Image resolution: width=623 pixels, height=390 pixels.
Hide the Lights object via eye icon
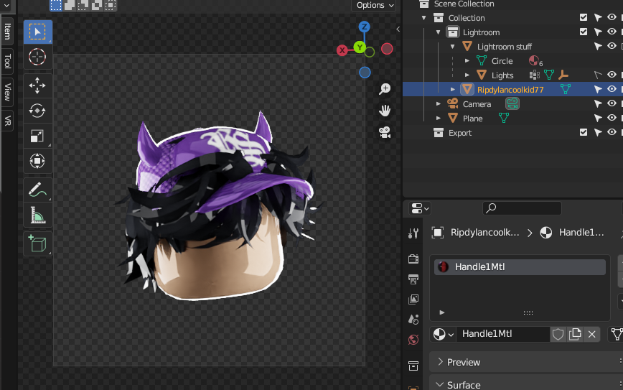612,75
